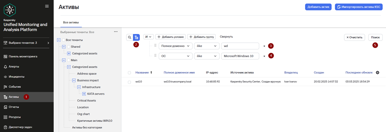Click the Инциденты eye icon
The width and height of the screenshot is (386, 132).
pyautogui.click(x=5, y=77)
